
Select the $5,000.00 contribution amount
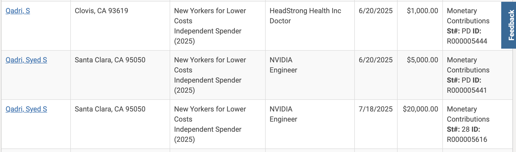pyautogui.click(x=422, y=60)
